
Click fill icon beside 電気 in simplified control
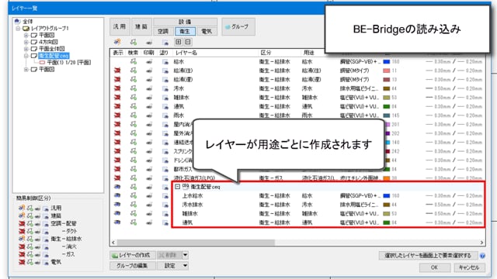click(46, 262)
